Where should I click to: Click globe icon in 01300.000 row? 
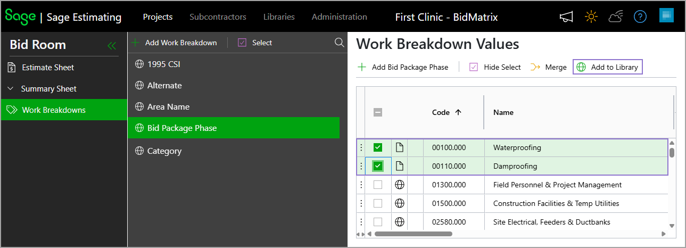point(399,185)
